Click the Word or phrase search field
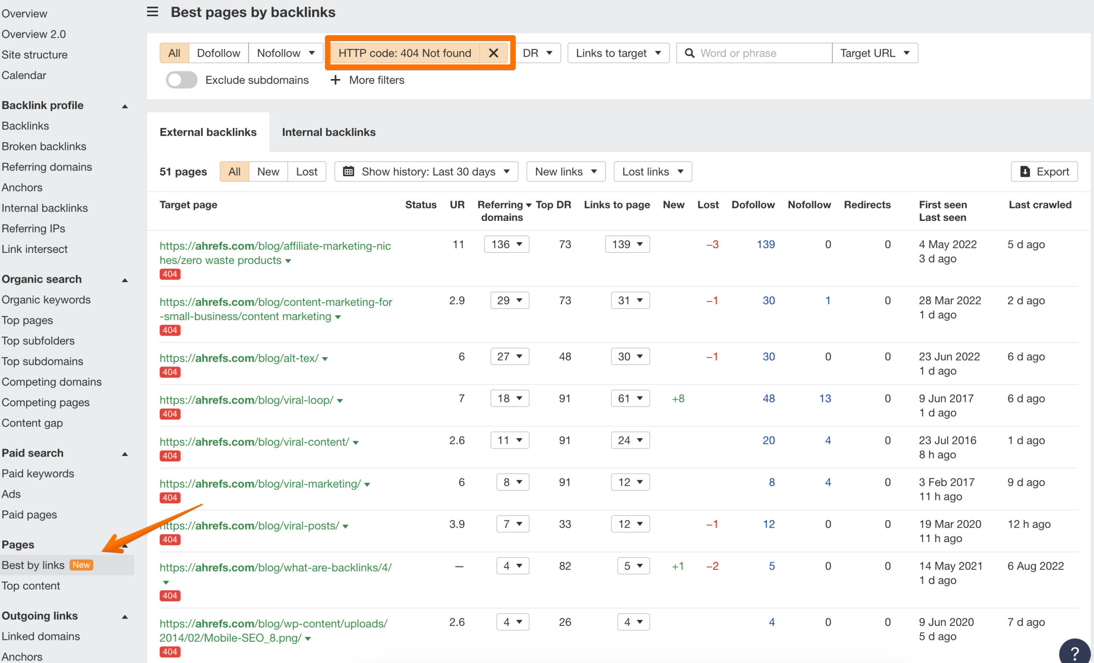 755,53
